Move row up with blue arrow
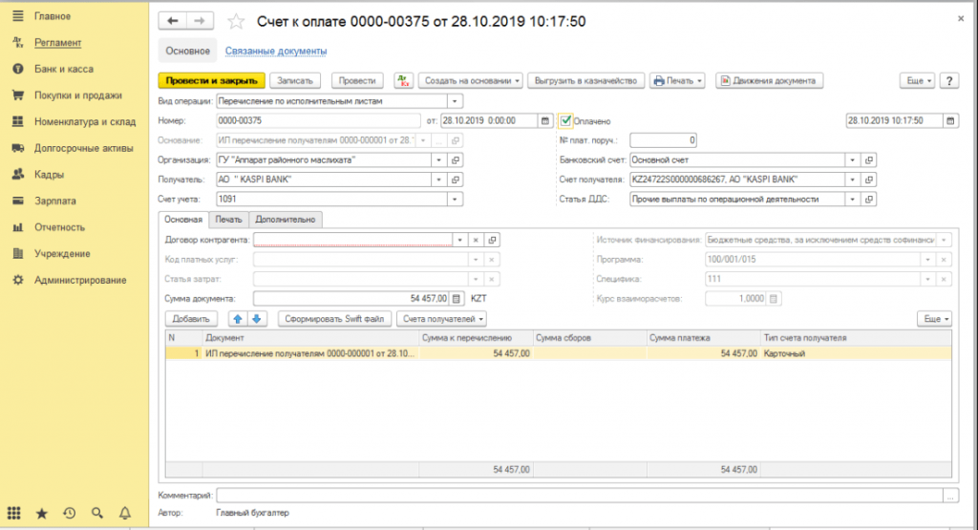 239,318
